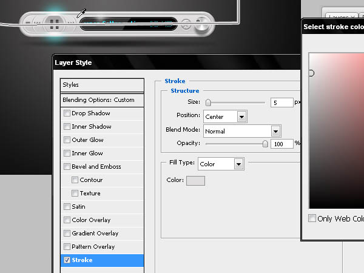
Task: Toggle the Outer Glow checkbox
Action: 67,140
